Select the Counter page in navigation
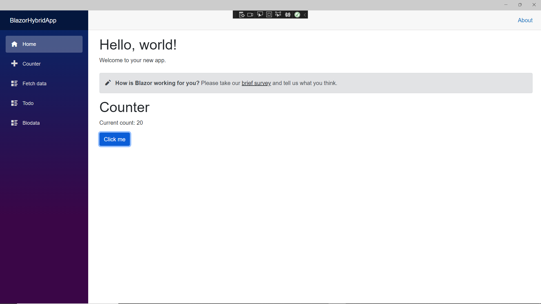Viewport: 541px width, 304px height. tap(32, 64)
